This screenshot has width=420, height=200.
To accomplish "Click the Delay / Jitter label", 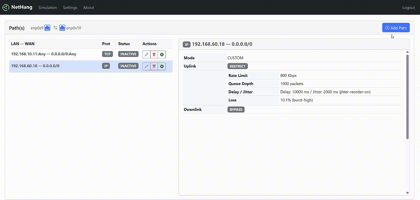I will [x=241, y=92].
